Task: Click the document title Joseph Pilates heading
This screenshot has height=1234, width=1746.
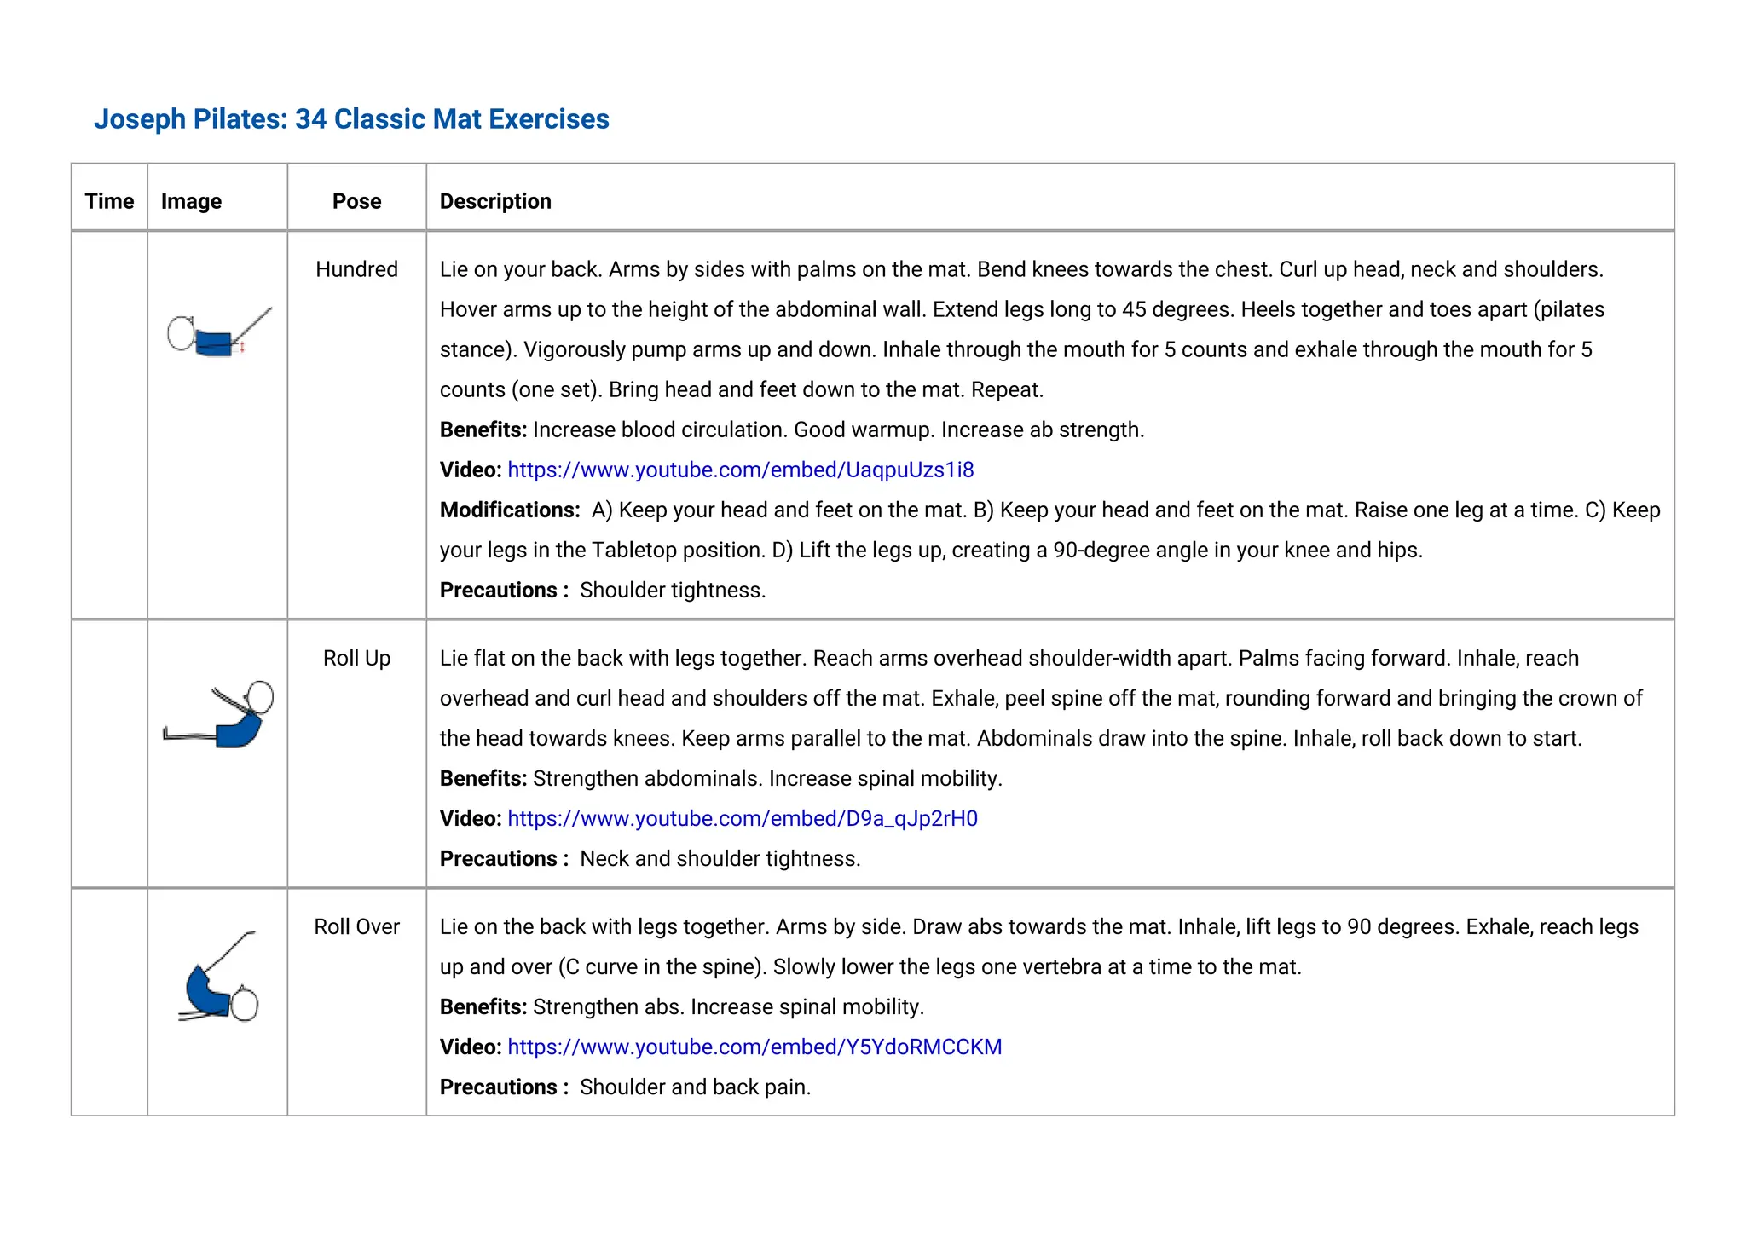Action: 351,119
